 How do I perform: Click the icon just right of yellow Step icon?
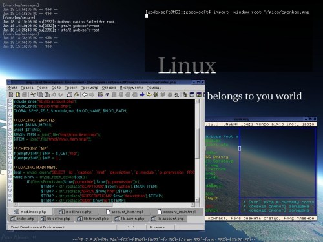156,95
